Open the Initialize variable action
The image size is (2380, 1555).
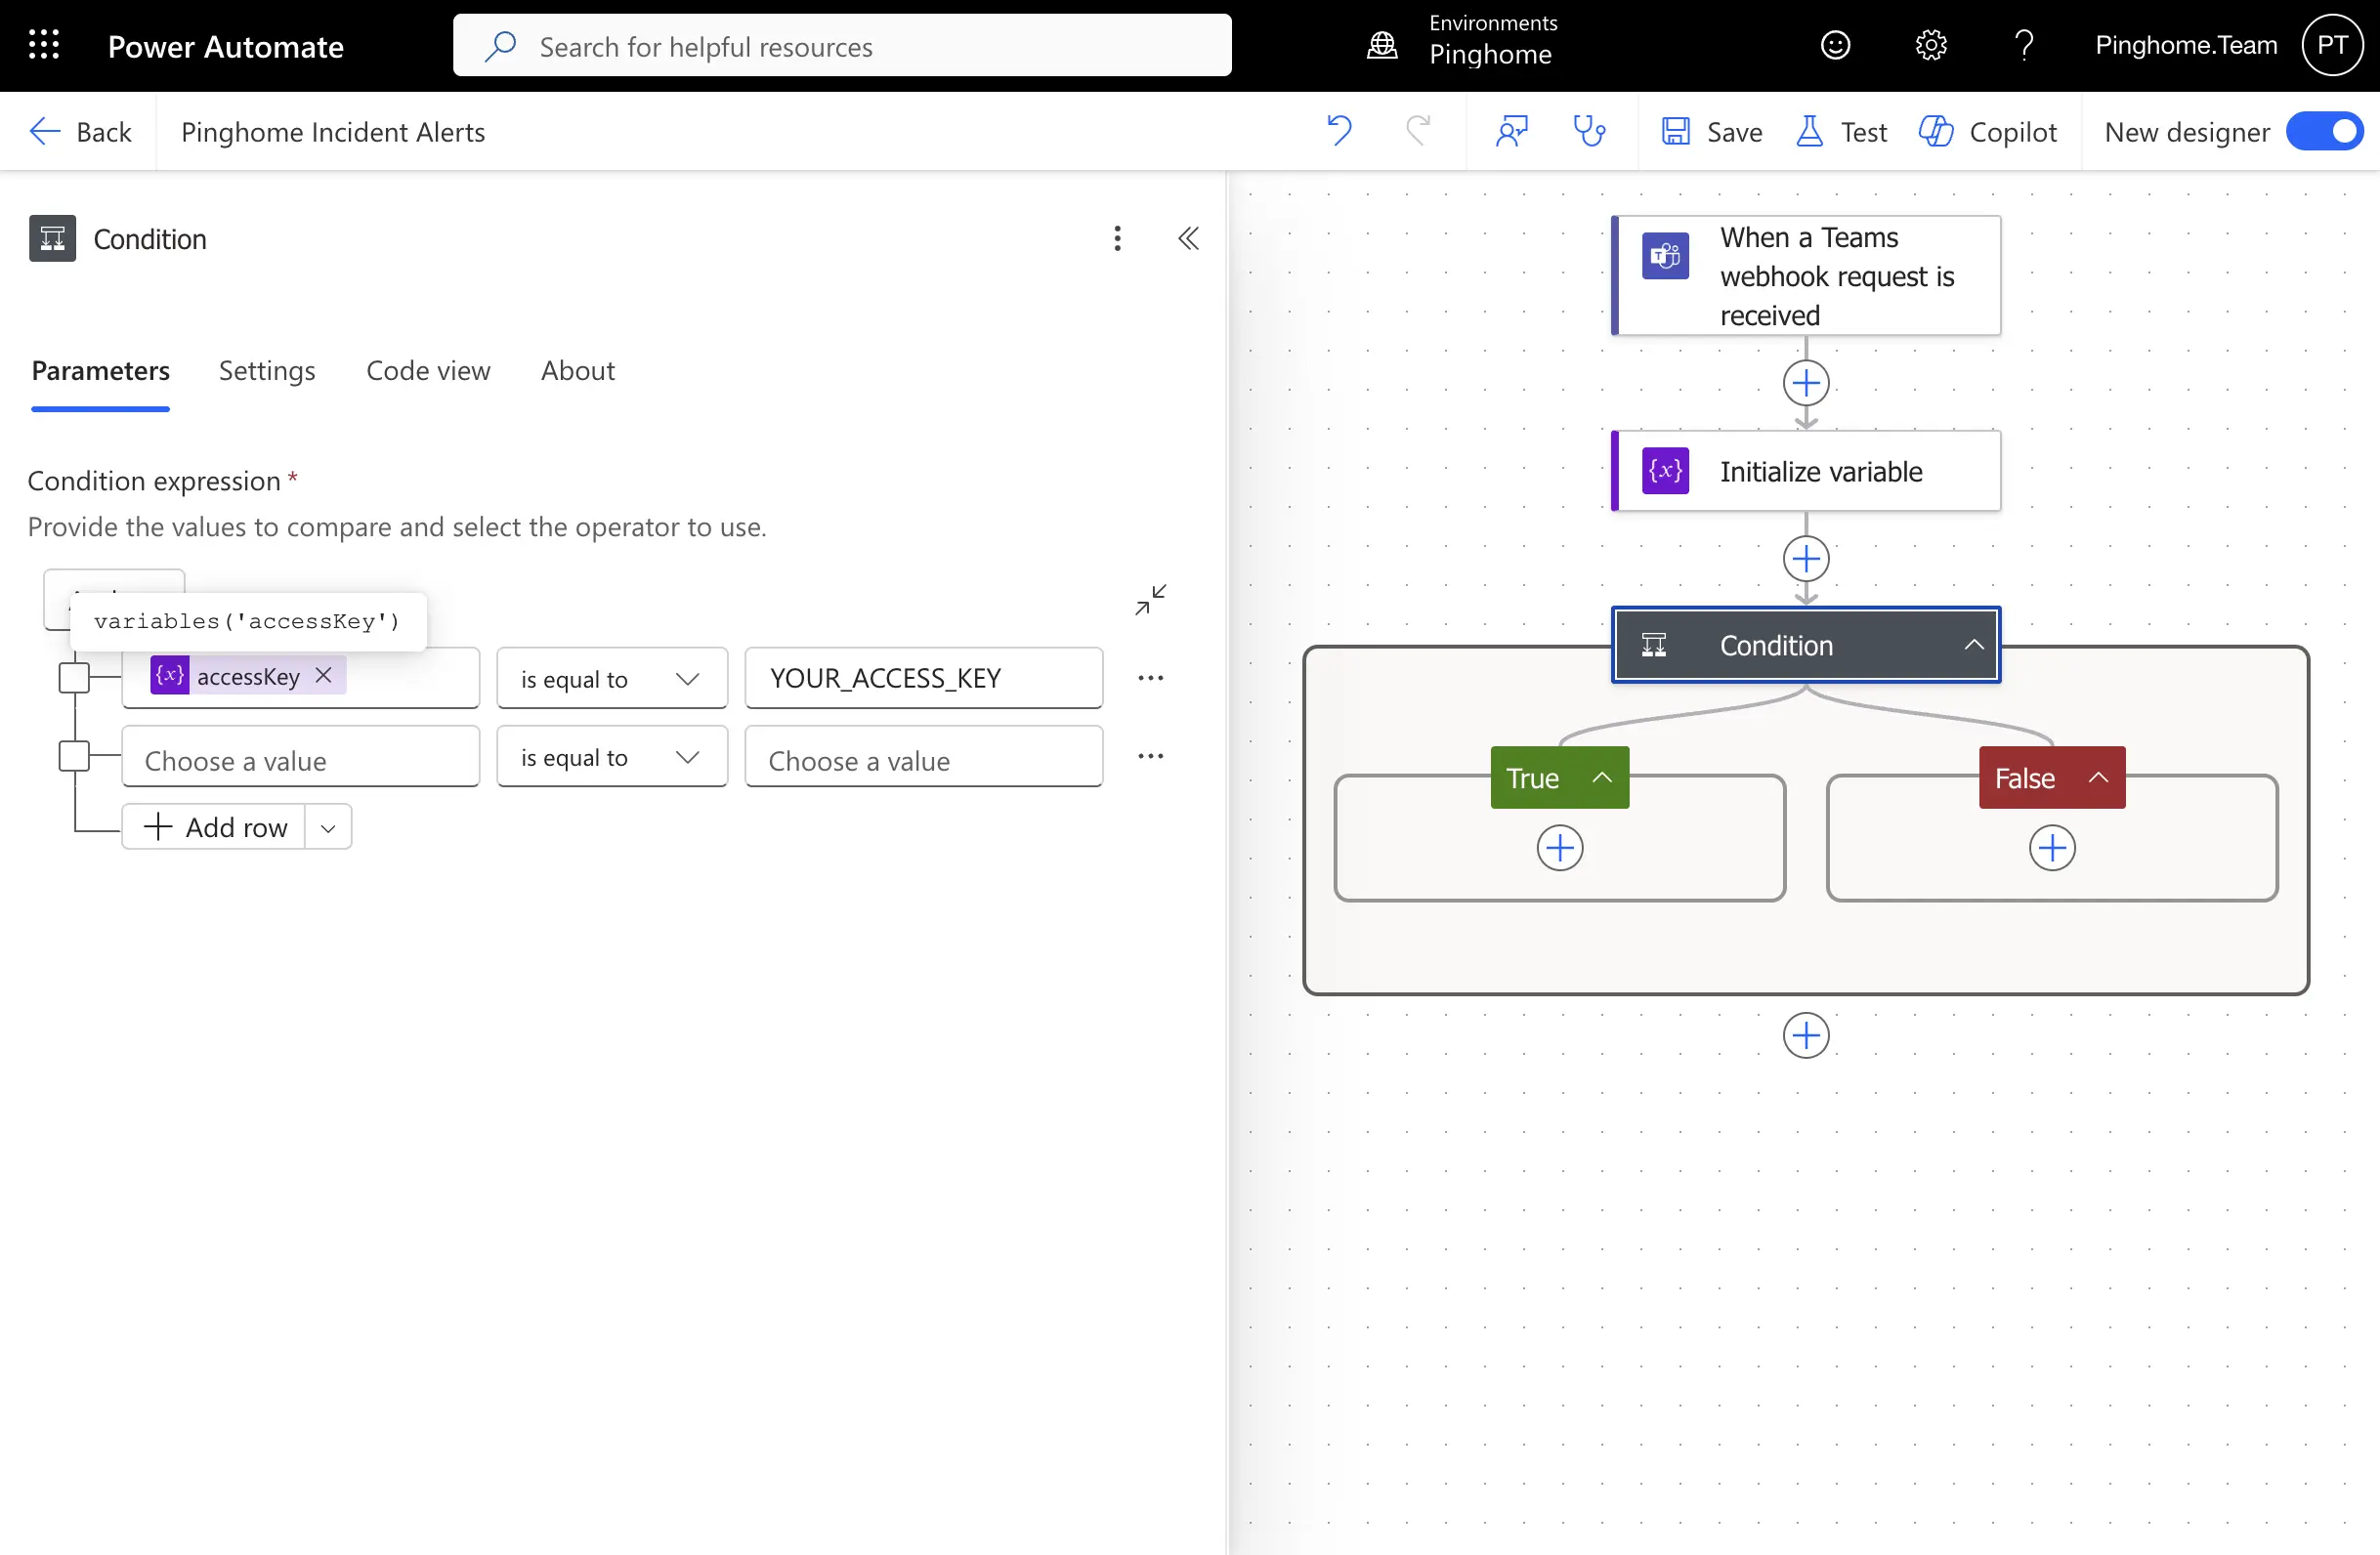coord(1806,471)
